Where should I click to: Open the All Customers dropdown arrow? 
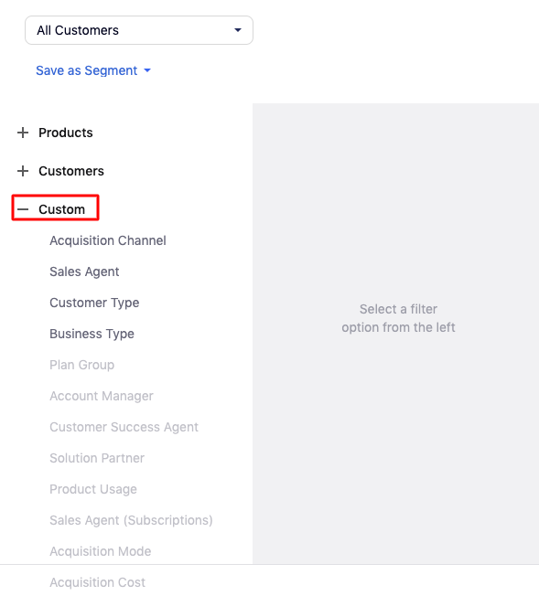(x=238, y=30)
